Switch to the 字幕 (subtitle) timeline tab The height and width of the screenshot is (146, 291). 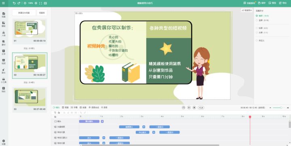[74, 107]
